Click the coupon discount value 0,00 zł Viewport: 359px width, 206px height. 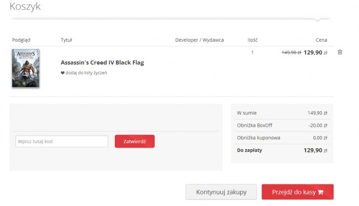click(320, 138)
